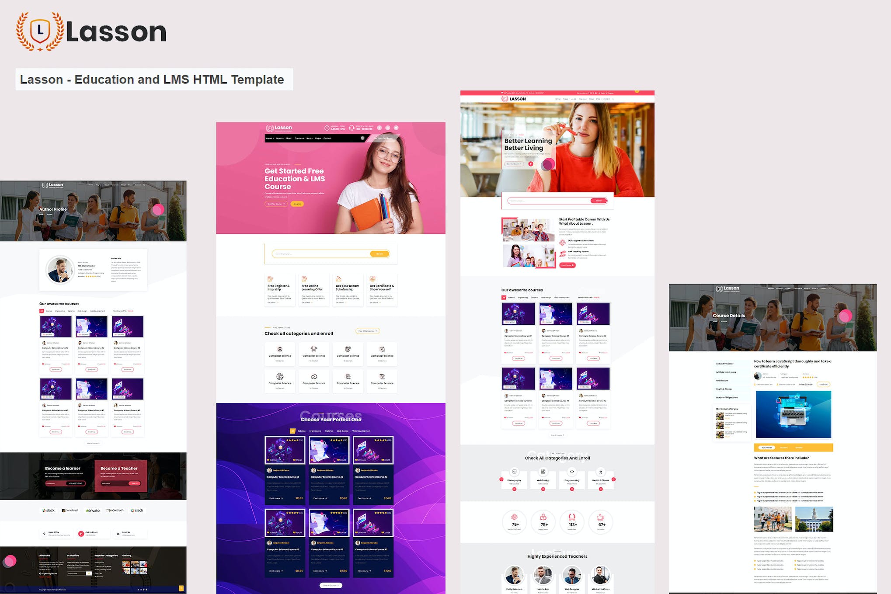Open Contact menu item in black navbar
This screenshot has height=594, width=891.
click(327, 138)
